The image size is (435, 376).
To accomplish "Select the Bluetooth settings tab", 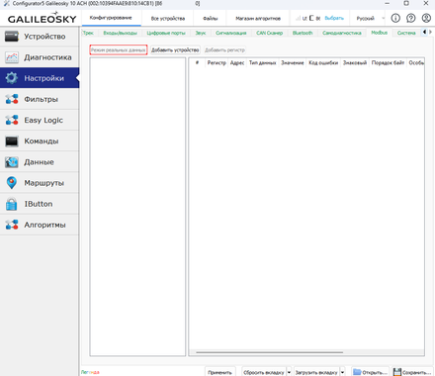I will (x=303, y=33).
